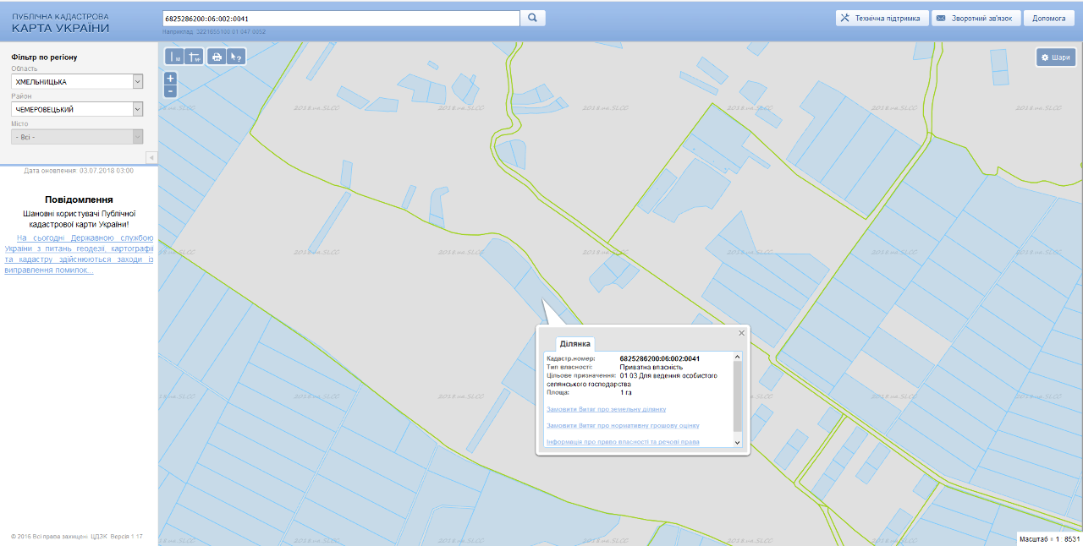This screenshot has width=1083, height=546.
Task: Open the Допомога help page
Action: click(1048, 18)
